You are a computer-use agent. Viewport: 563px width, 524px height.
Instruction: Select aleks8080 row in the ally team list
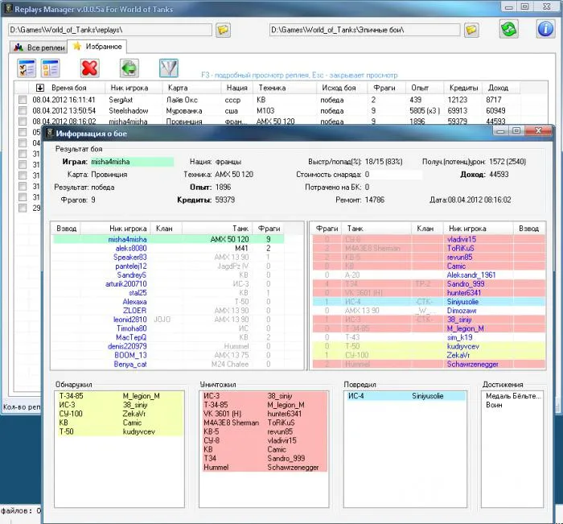pyautogui.click(x=131, y=249)
